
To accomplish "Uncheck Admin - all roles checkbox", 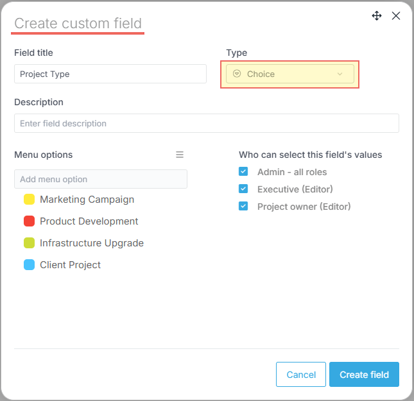I will pyautogui.click(x=243, y=172).
